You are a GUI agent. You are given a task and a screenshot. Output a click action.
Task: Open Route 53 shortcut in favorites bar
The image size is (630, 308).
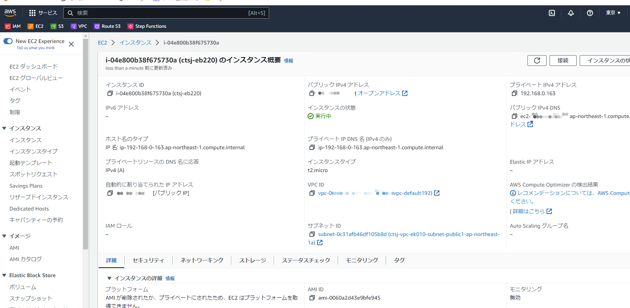[107, 26]
